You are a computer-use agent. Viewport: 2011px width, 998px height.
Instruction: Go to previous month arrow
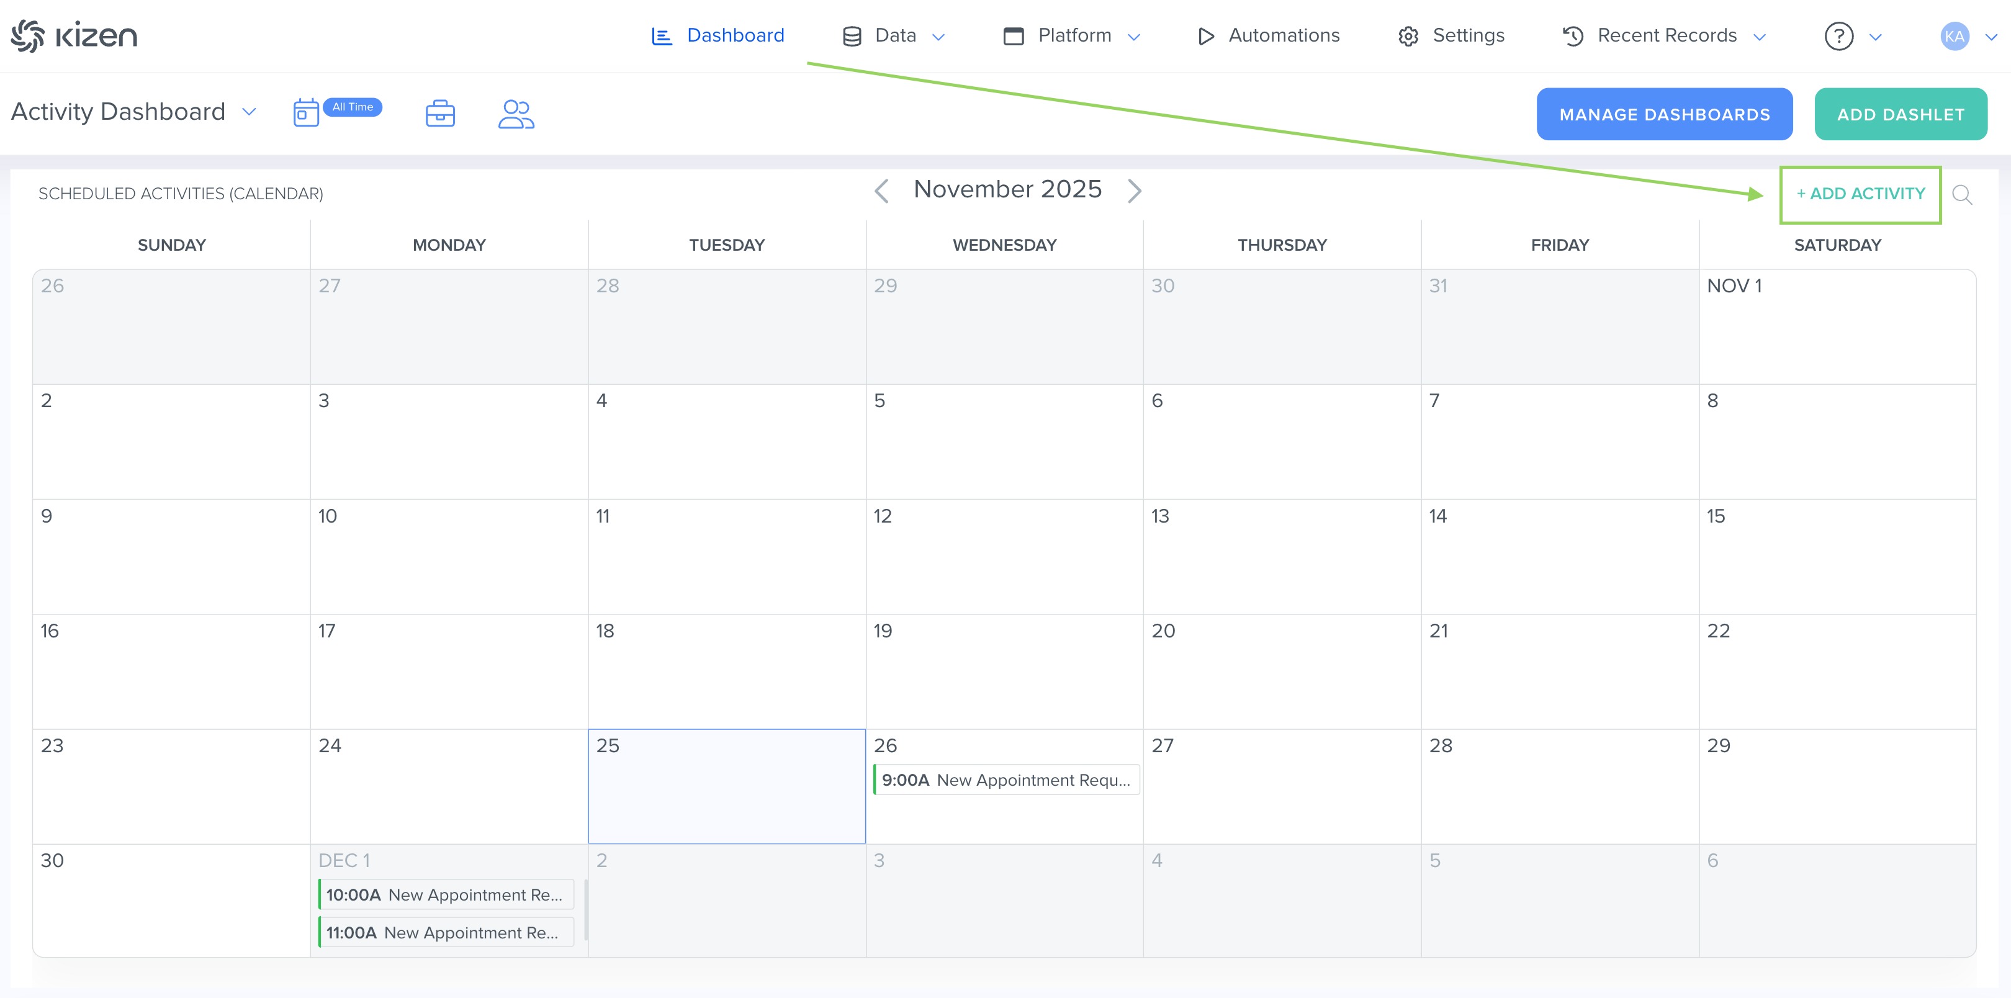click(881, 191)
